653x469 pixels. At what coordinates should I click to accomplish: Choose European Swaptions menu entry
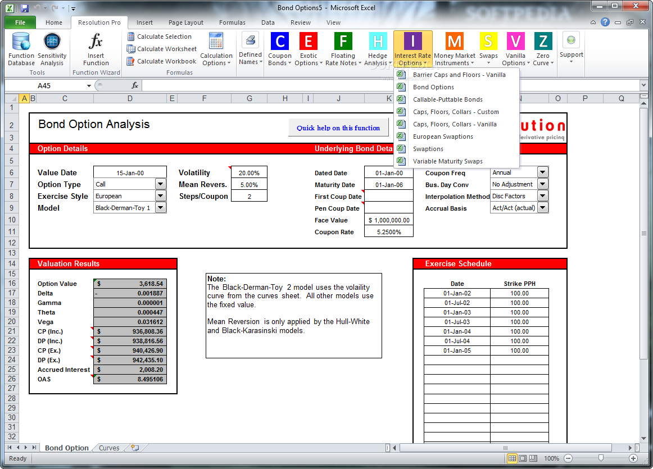[456, 136]
